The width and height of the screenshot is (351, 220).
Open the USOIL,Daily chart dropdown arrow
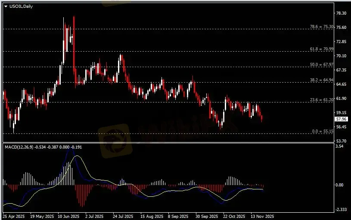click(x=6, y=6)
